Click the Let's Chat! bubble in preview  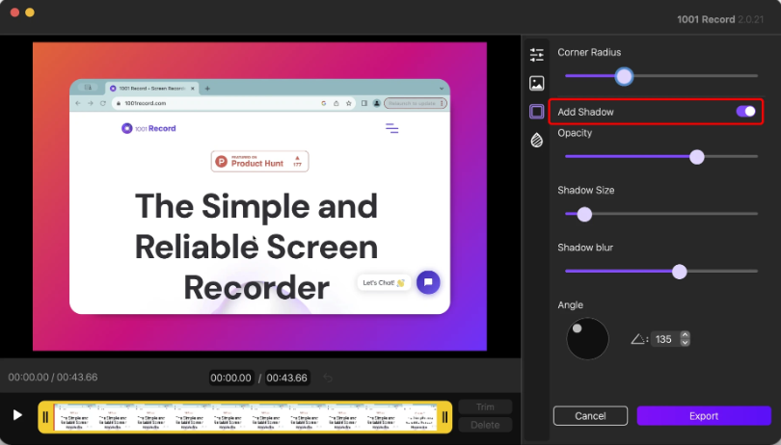[384, 283]
